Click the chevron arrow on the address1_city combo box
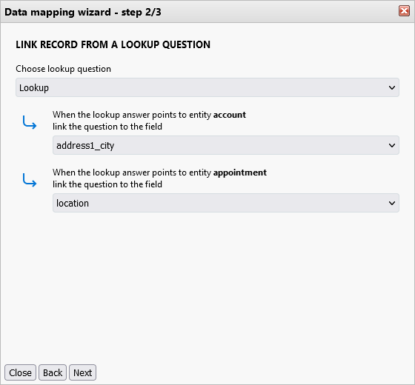This screenshot has height=385, width=415. point(392,145)
